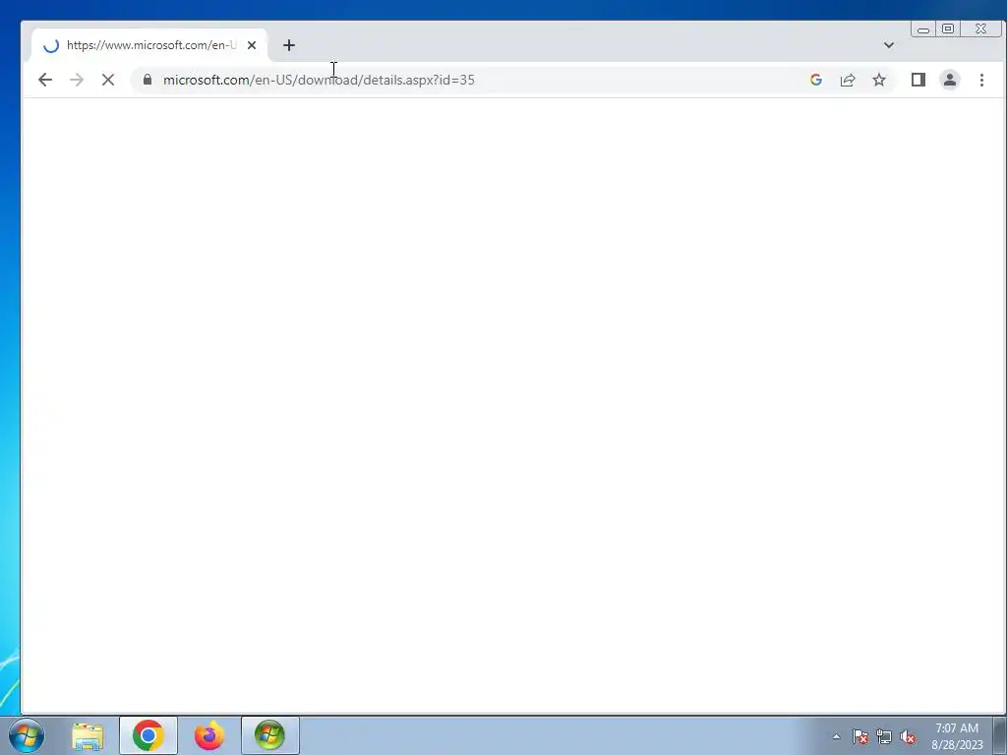Open the clock showing 7:07 AM
This screenshot has height=755, width=1007.
coord(957,736)
